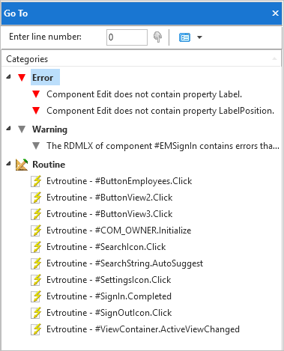Click the Routine category ruler icon
Viewport: 284px width, 351px height.
click(x=22, y=165)
